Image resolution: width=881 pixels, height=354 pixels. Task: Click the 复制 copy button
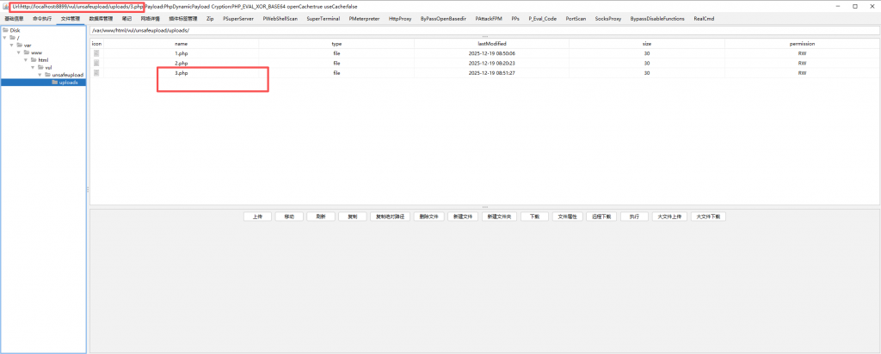tap(352, 217)
